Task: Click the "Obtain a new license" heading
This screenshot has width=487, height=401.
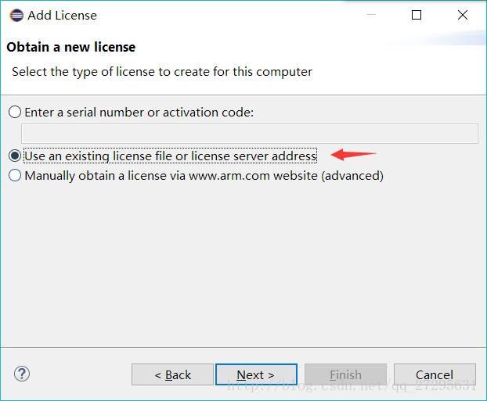Action: tap(70, 47)
